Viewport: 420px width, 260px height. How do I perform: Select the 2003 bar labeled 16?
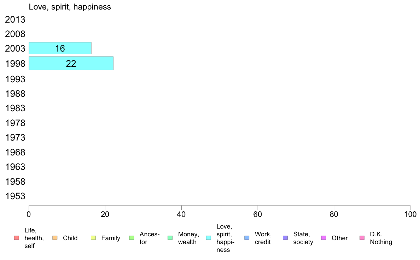coord(60,48)
